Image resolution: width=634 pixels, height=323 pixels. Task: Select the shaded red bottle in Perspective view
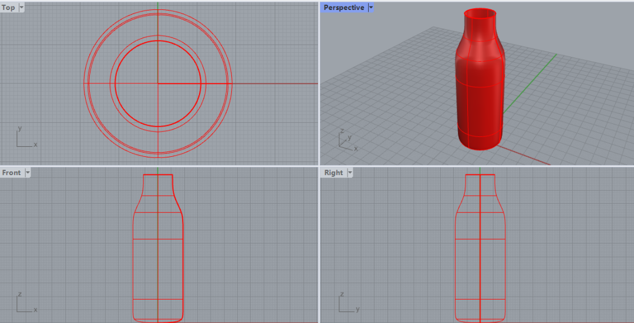tap(478, 100)
